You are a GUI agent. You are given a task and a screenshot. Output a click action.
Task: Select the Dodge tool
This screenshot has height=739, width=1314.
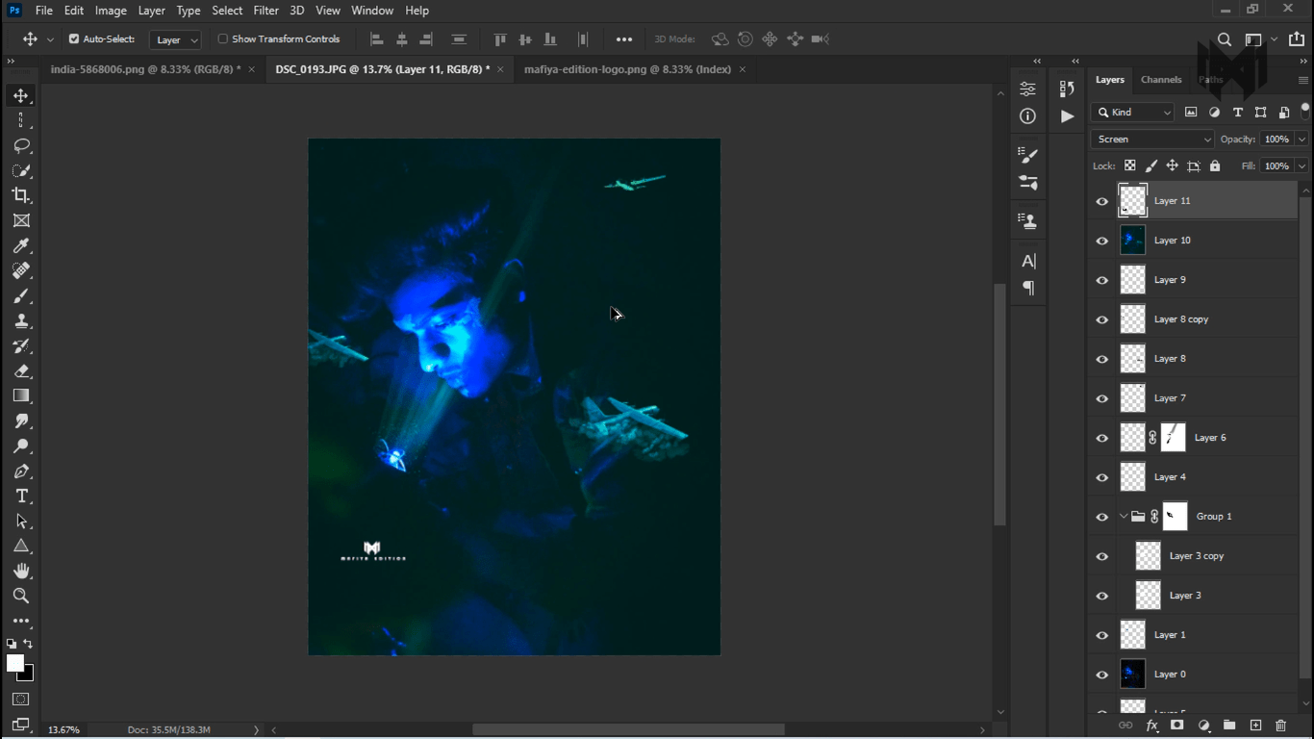pos(21,446)
